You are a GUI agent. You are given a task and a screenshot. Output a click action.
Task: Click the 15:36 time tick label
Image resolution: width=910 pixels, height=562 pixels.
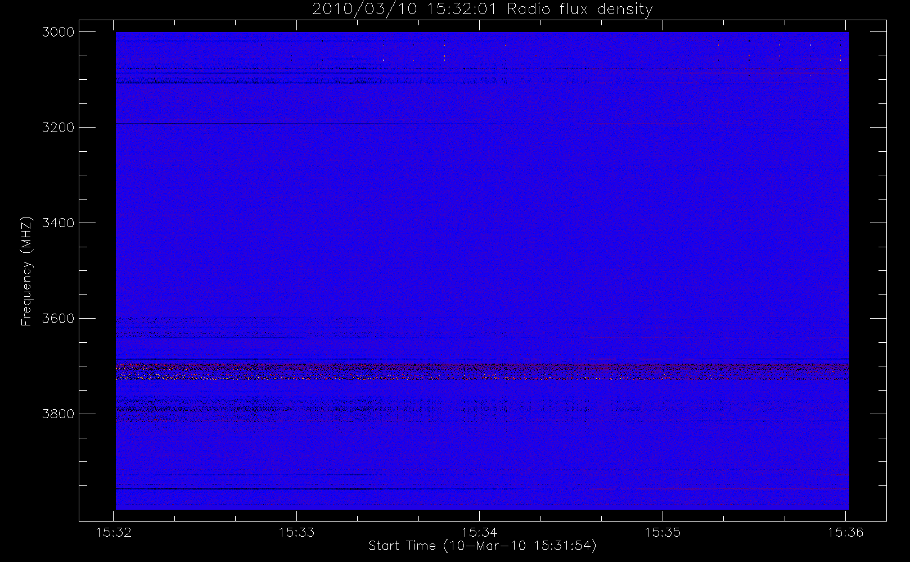(845, 532)
